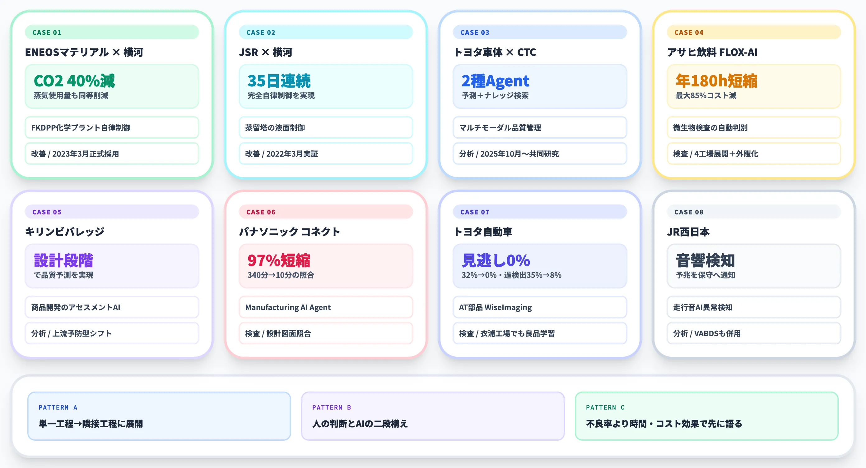
Task: Click 32%→0%・過検出35%→8% subtext
Action: pos(511,275)
